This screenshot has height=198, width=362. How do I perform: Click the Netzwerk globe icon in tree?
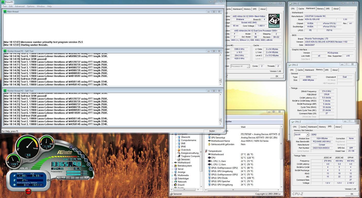click(x=175, y=182)
